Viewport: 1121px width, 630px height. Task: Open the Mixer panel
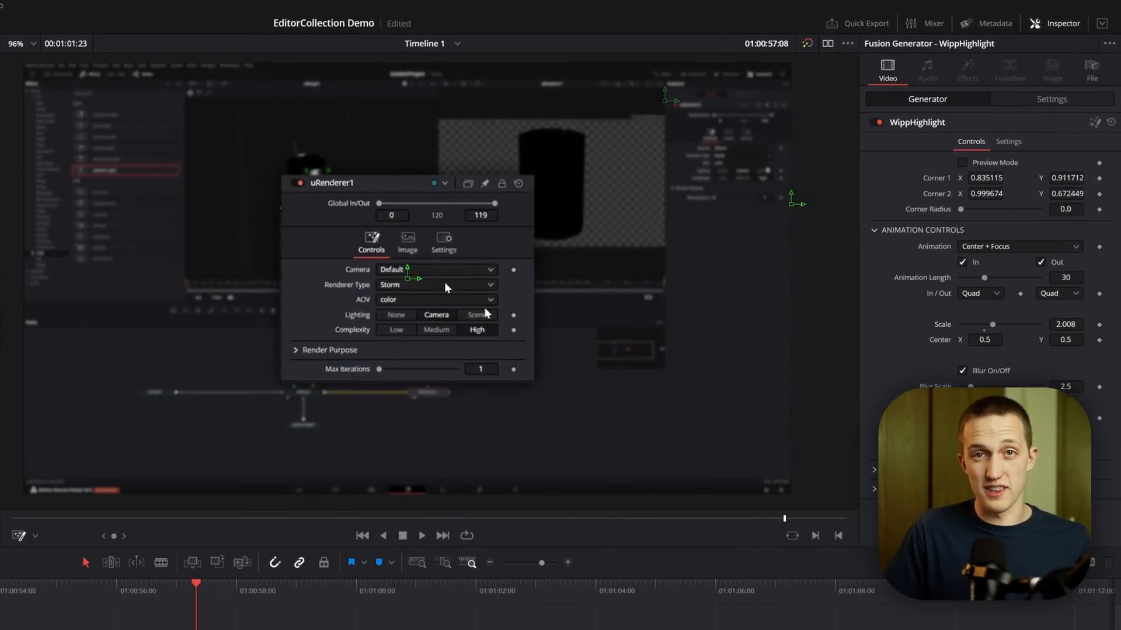coord(924,23)
